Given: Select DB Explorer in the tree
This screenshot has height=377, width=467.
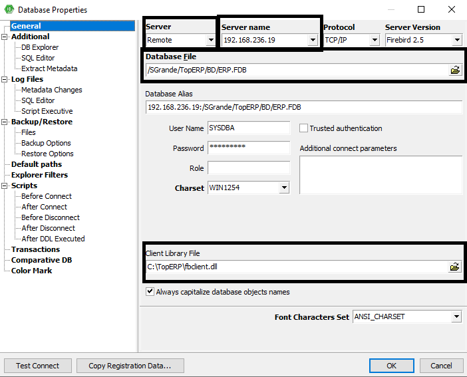Looking at the screenshot, I should 40,47.
